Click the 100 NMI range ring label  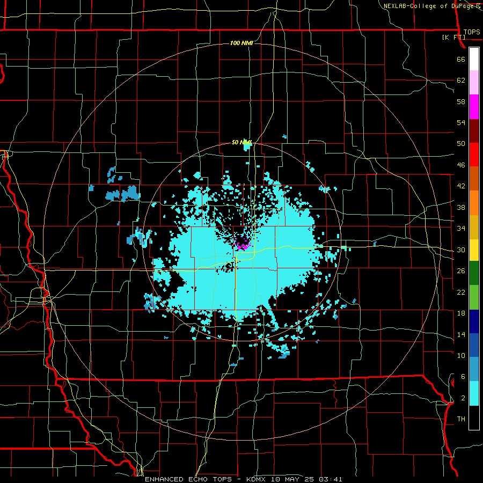click(242, 43)
